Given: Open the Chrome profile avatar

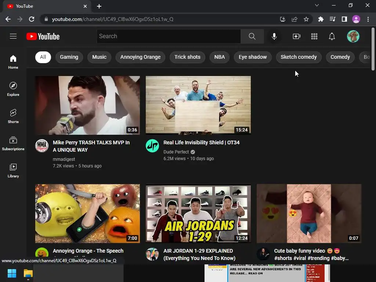Looking at the screenshot, I should (x=356, y=19).
